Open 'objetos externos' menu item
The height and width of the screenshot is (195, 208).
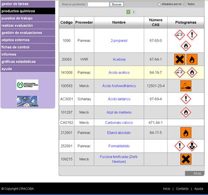pos(28,40)
